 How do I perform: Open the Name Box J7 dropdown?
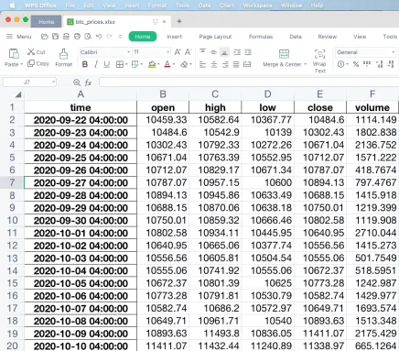click(x=53, y=82)
